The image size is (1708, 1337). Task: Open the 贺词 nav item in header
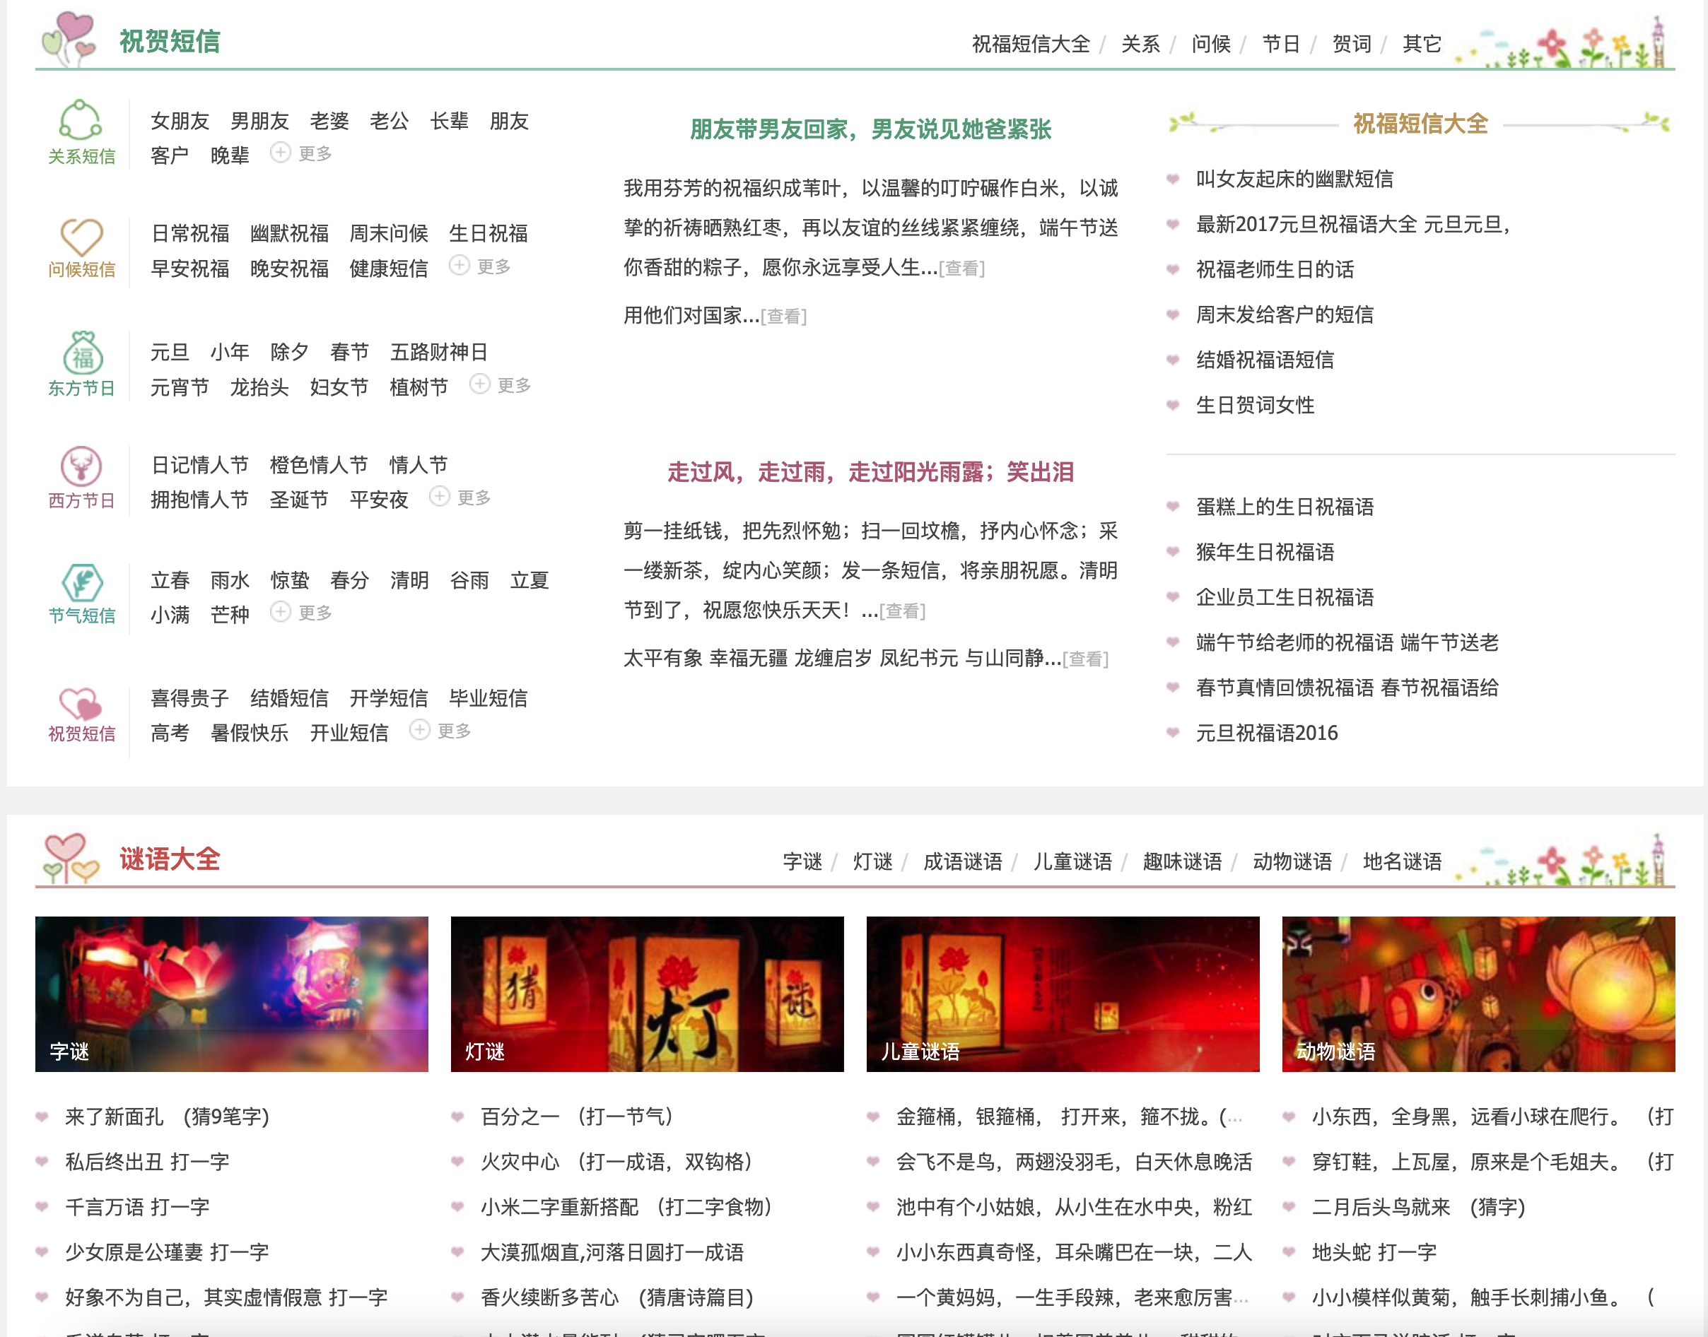point(1352,44)
